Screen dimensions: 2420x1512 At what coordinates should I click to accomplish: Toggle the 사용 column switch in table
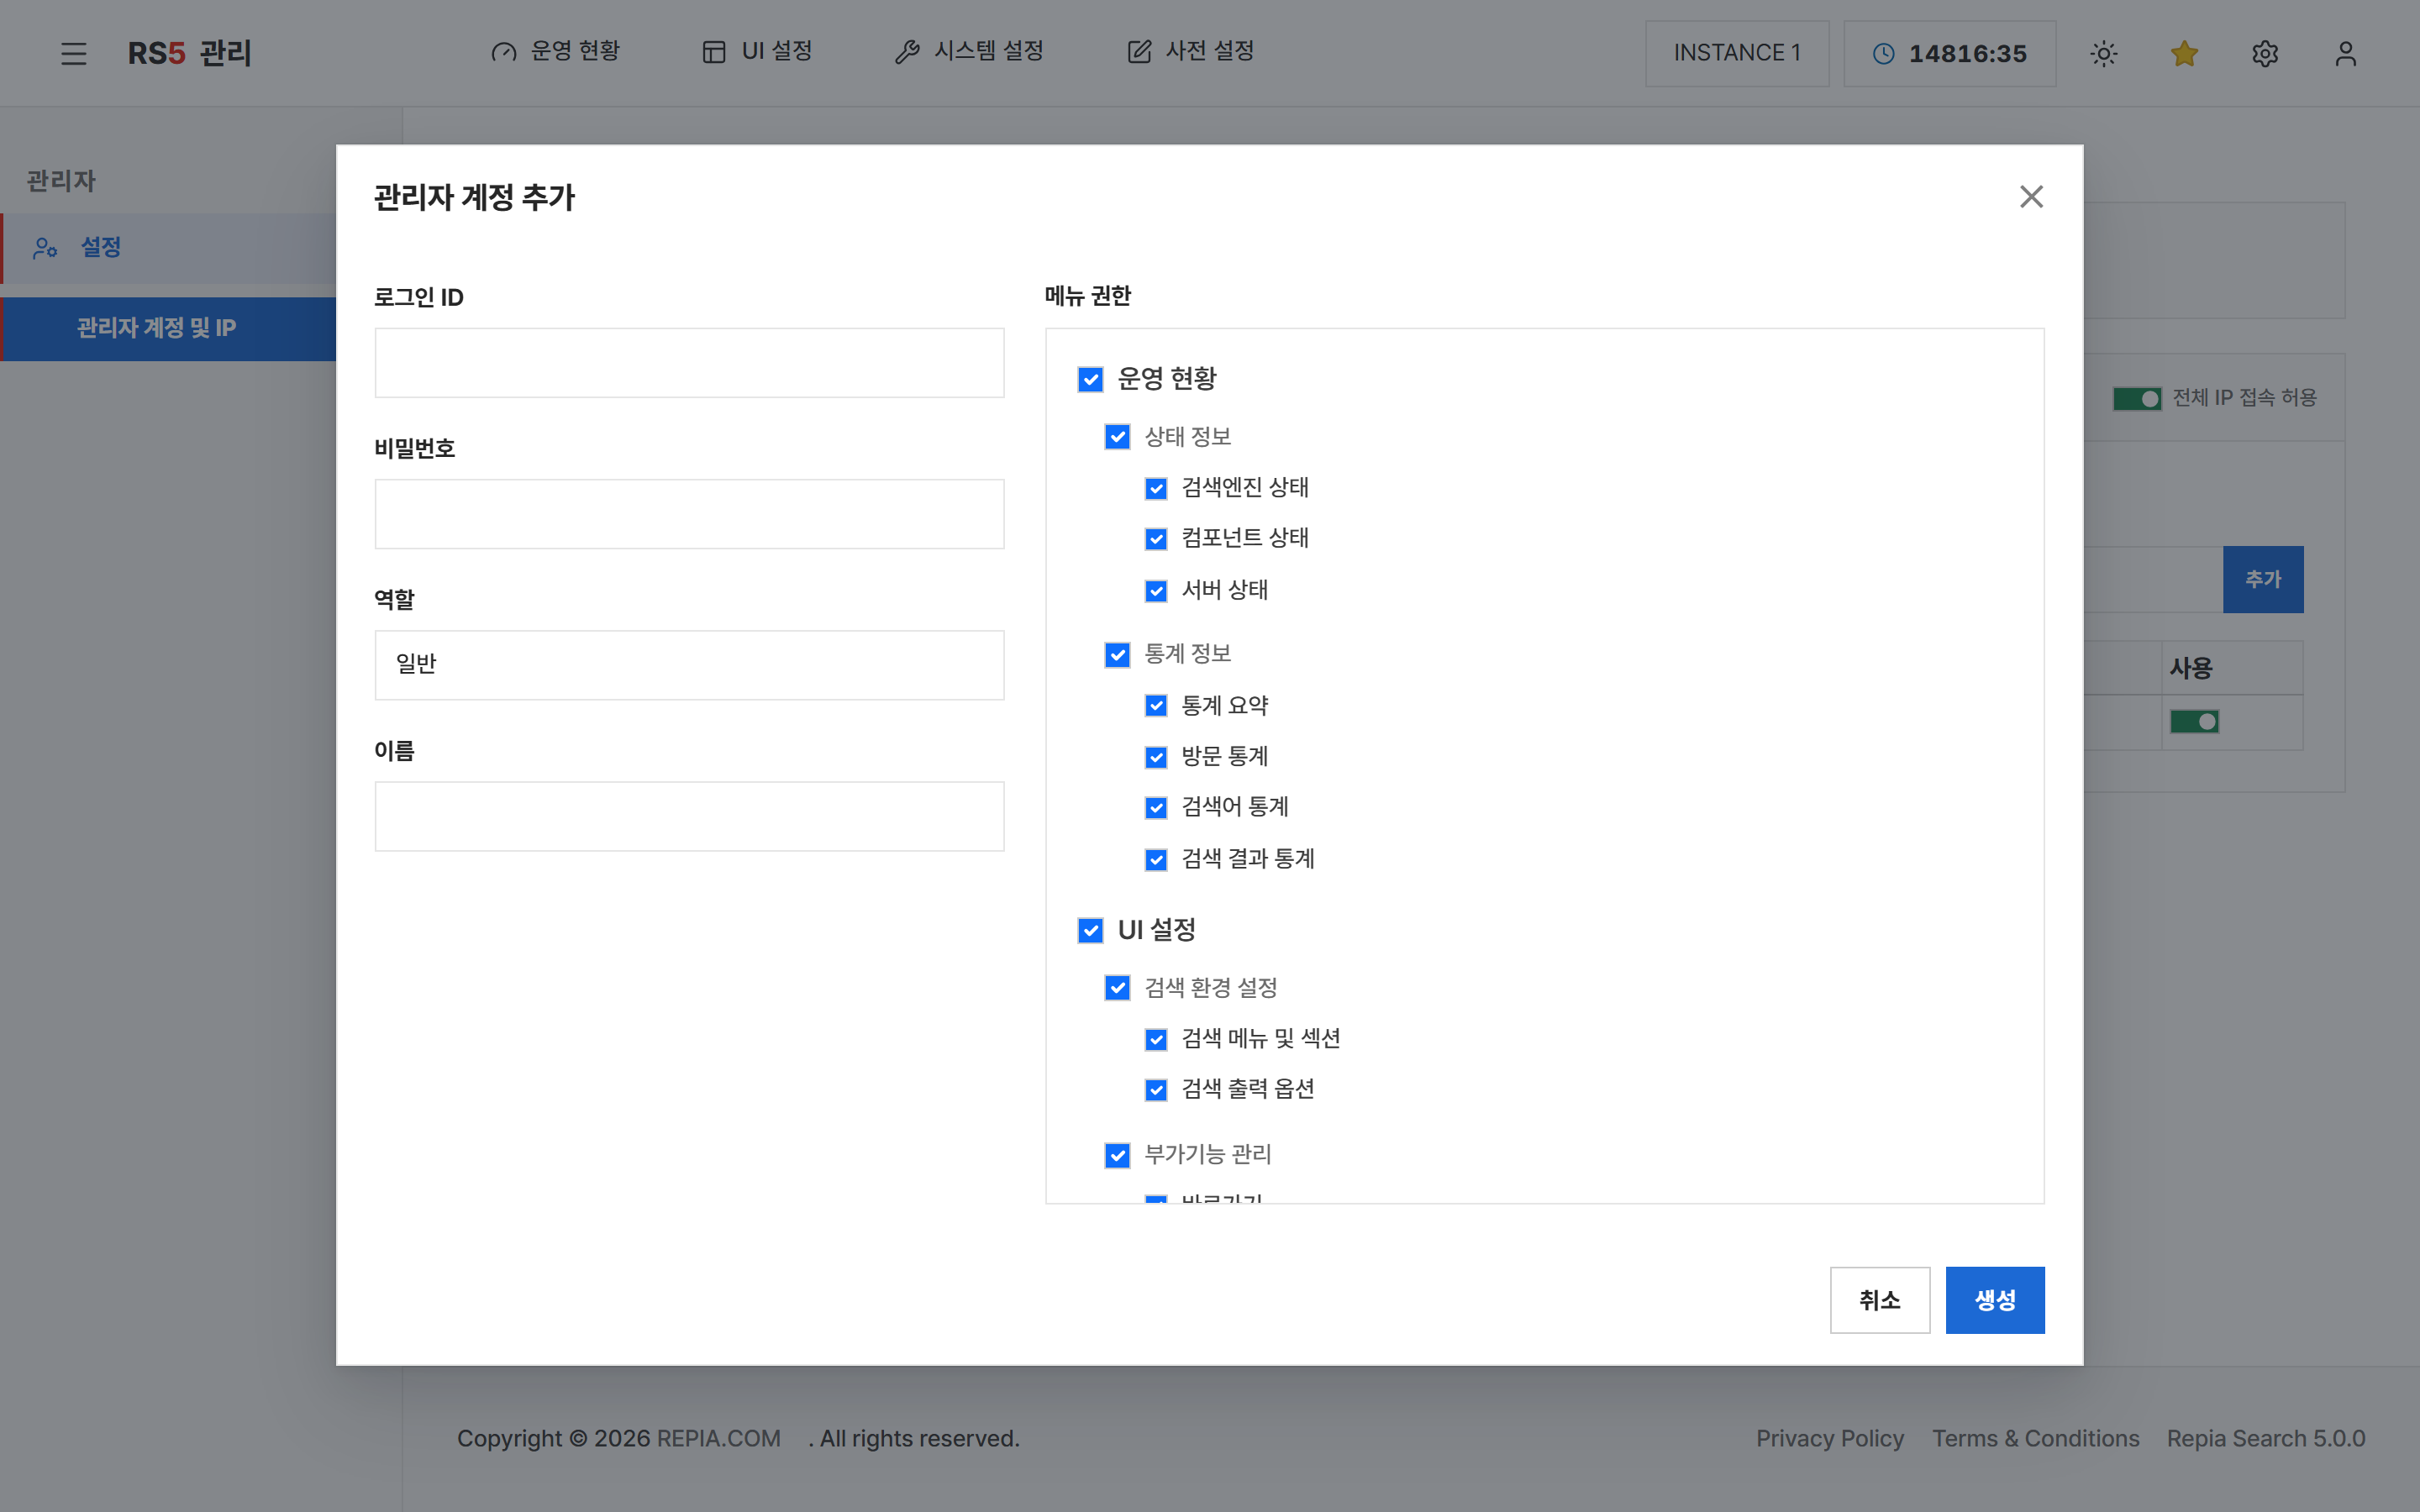tap(2194, 722)
